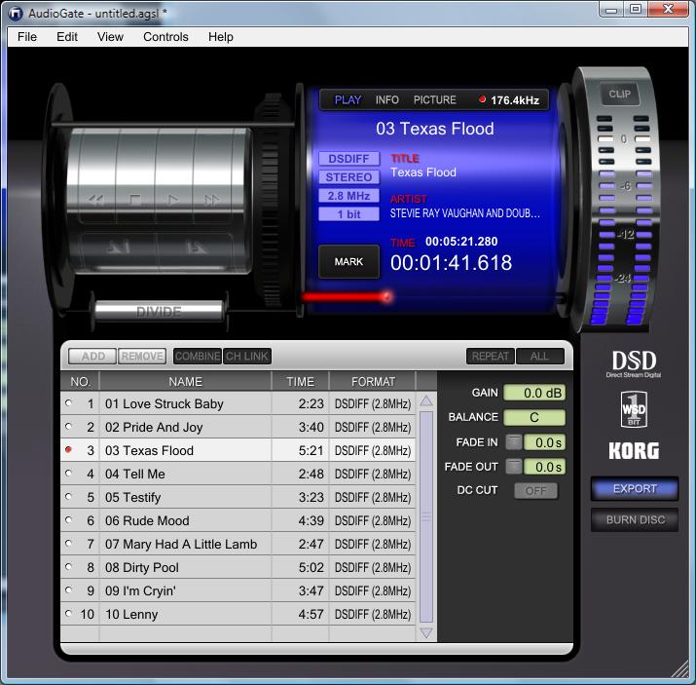Click the BURN DISC button

[x=635, y=519]
